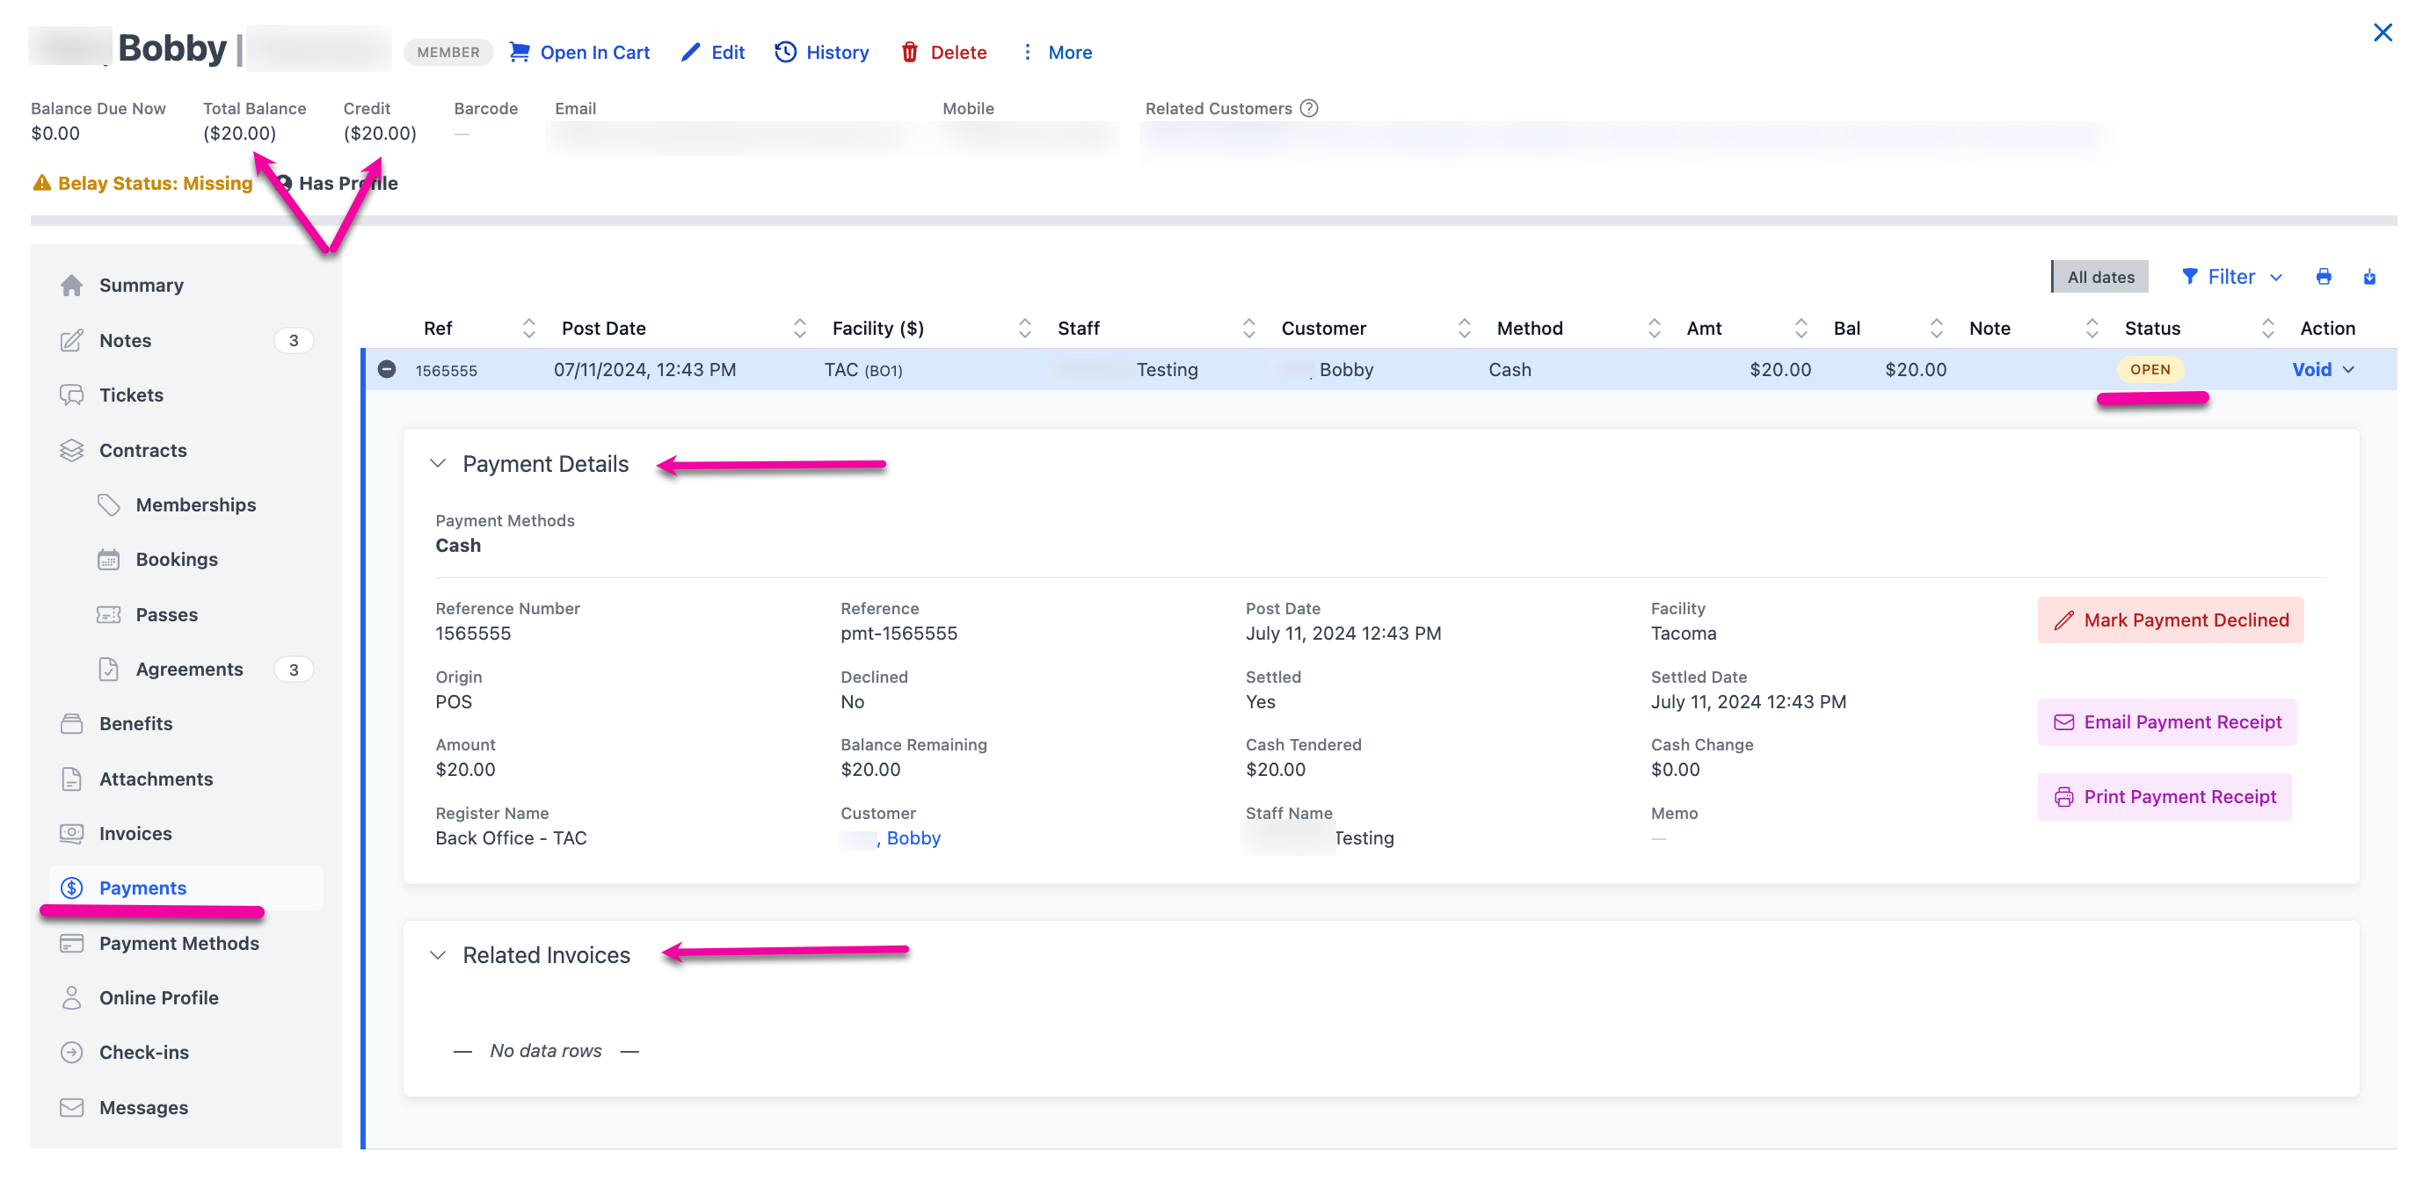Click the Agreements document icon

[108, 670]
